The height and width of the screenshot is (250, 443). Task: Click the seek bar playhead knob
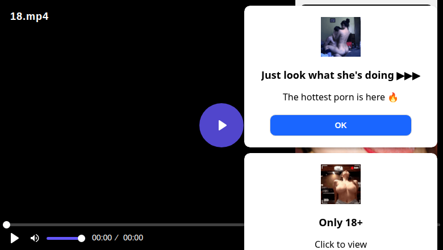point(6,224)
